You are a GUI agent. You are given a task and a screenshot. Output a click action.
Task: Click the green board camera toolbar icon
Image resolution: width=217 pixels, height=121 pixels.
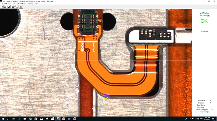point(13,7)
